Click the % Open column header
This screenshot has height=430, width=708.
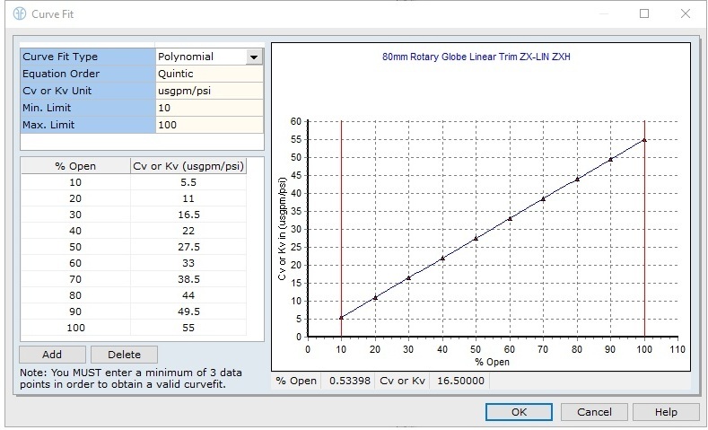point(75,166)
